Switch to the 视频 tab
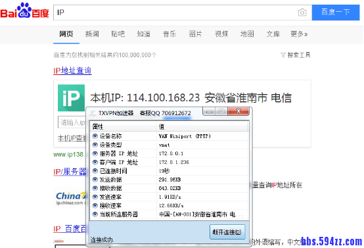Image resolution: width=364 pixels, height=248 pixels. click(x=221, y=34)
